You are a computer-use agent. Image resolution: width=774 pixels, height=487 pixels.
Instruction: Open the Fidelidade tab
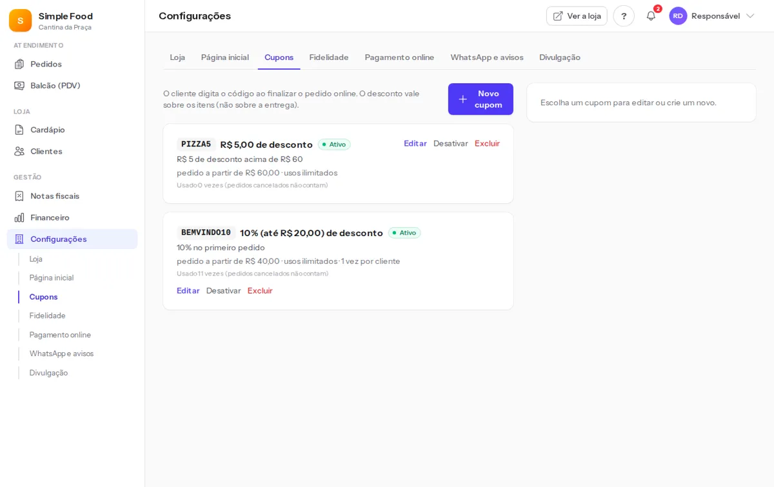click(329, 57)
